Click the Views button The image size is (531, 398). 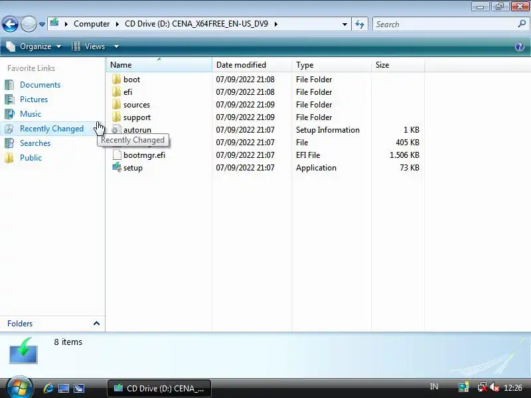[88, 46]
